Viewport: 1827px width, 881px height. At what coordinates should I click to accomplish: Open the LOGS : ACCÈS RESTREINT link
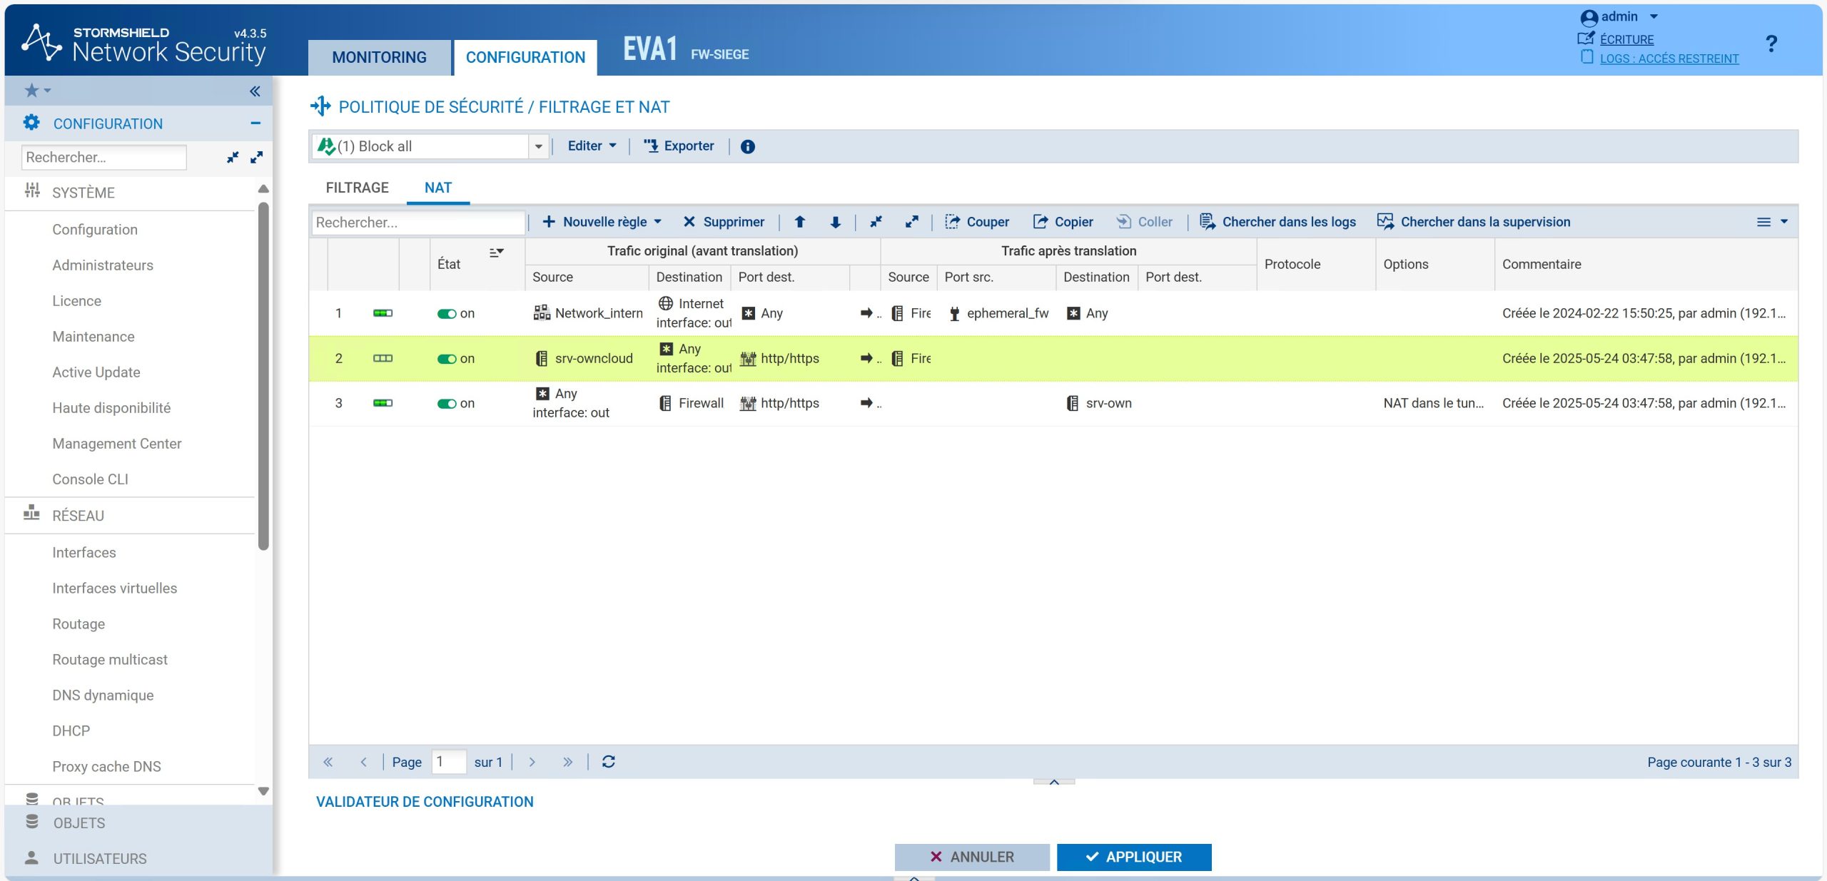[x=1669, y=58]
